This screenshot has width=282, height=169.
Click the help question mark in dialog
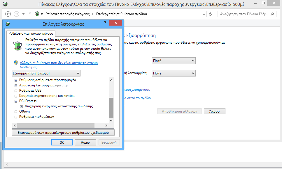105,23
